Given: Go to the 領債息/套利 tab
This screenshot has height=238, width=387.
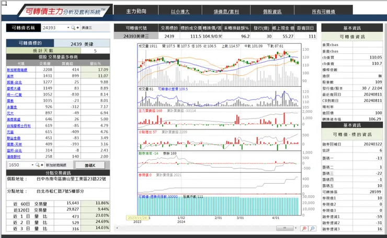Looking at the screenshot, I should (x=226, y=11).
